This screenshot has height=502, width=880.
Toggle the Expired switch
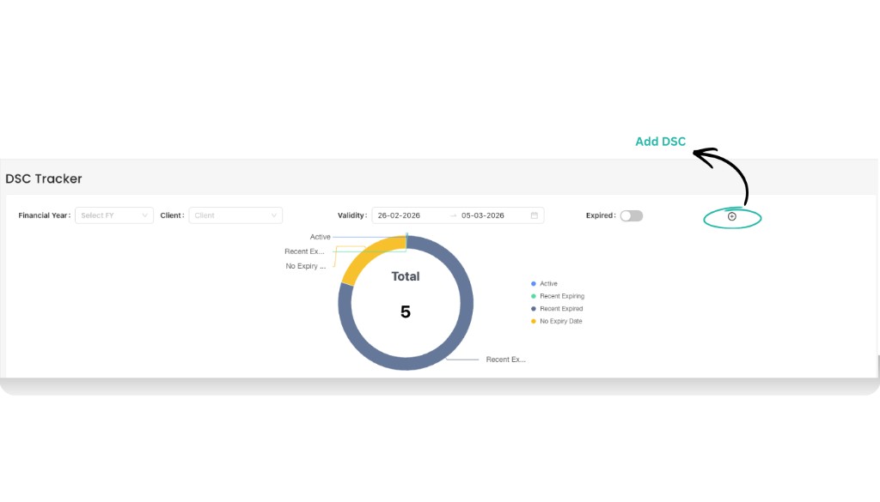pyautogui.click(x=632, y=215)
